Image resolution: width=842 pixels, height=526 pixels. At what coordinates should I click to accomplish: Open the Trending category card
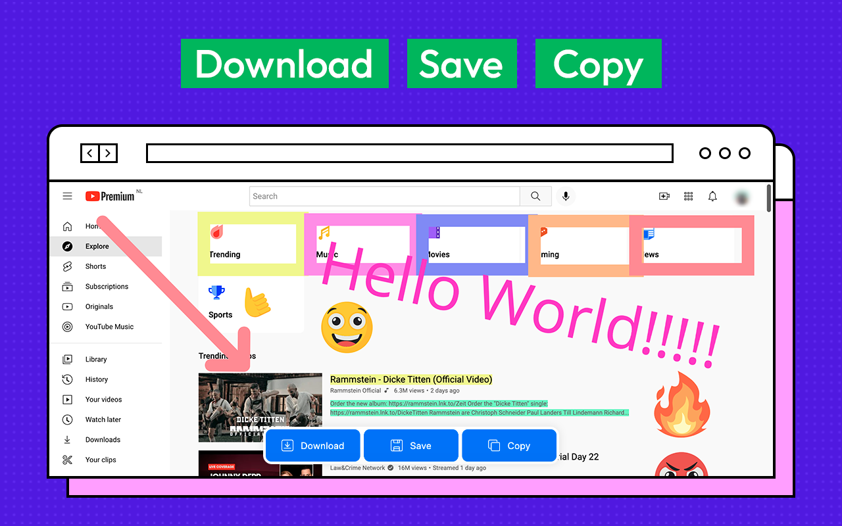point(251,244)
